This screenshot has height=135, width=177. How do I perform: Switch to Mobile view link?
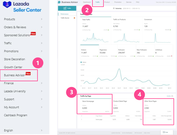coord(169,96)
